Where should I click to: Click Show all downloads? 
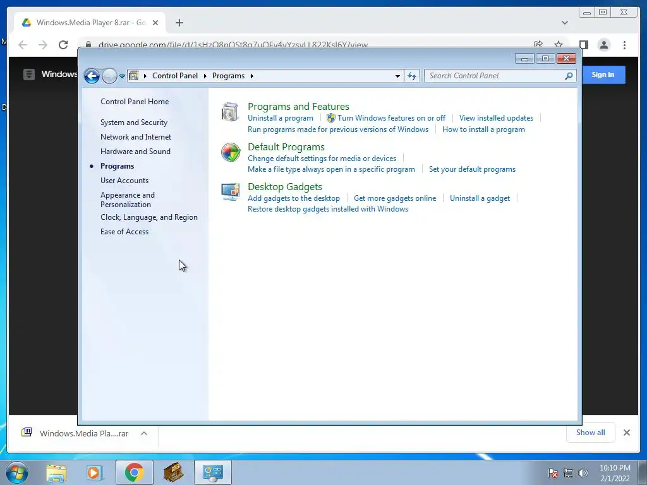(x=591, y=433)
